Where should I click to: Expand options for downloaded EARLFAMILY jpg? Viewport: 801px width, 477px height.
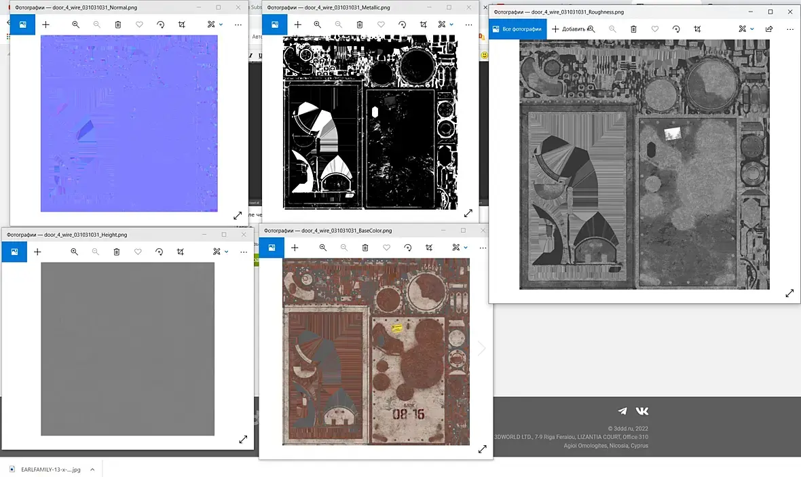coord(92,470)
